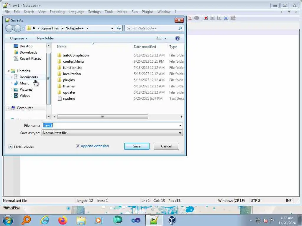Open the Plugins menu in Notepad++
Viewport: 302px width, 226px height.
pos(147,12)
